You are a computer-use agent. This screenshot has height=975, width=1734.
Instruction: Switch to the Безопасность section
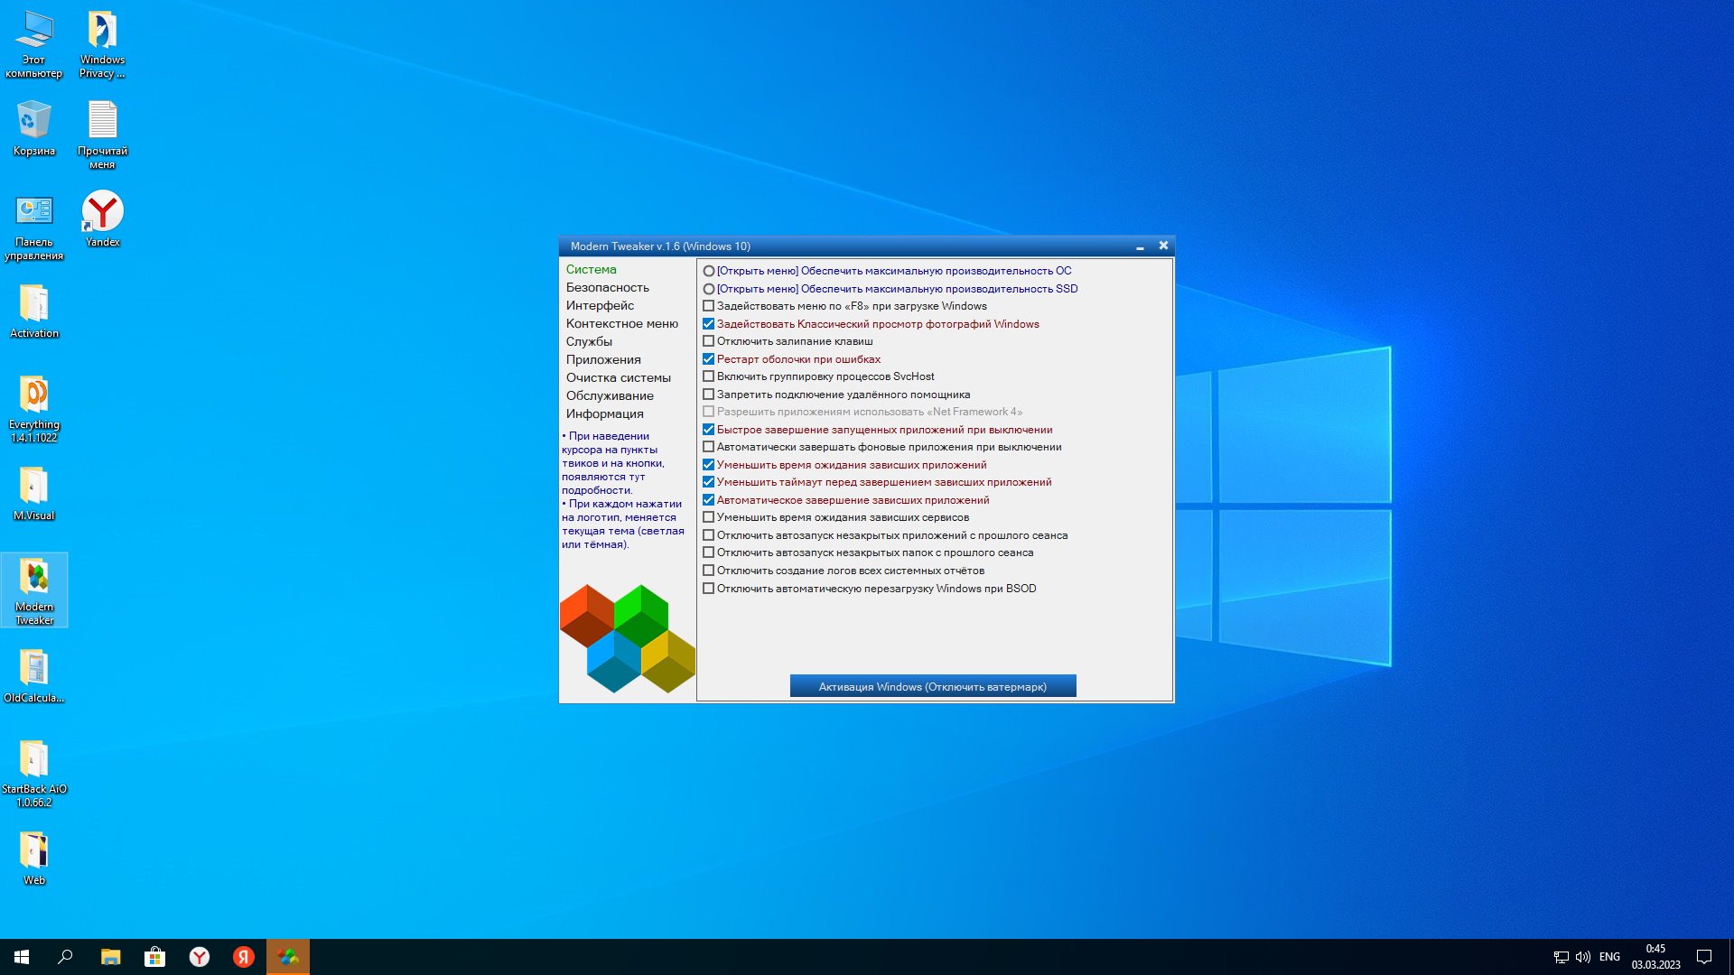pyautogui.click(x=607, y=287)
